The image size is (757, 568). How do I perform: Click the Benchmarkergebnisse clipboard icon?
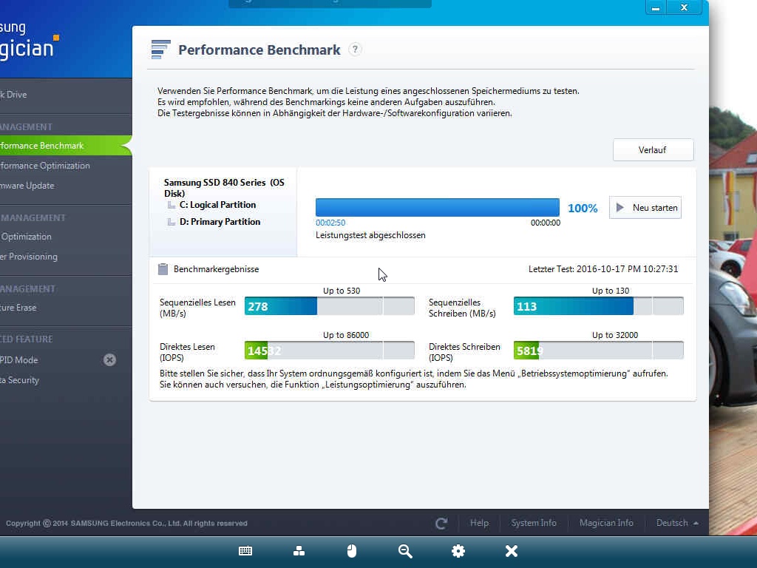coord(163,269)
